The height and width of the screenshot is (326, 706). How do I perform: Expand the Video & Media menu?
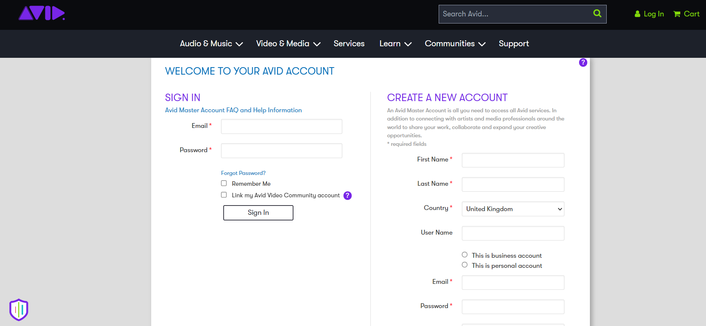click(x=288, y=44)
